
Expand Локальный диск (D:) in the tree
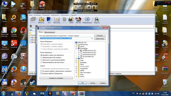coord(79,53)
